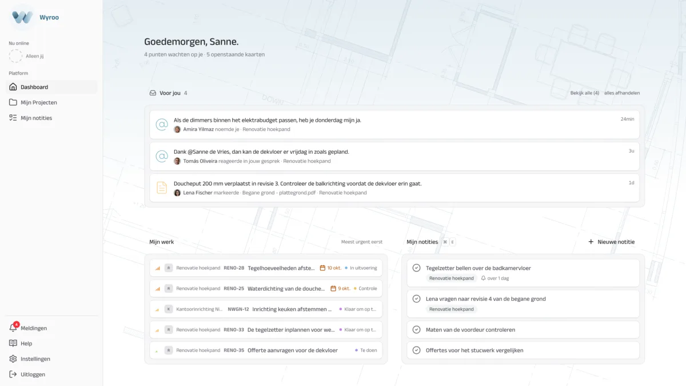686x386 pixels.
Task: Click the plus icon for Nieuwe notitie
Action: coord(591,242)
